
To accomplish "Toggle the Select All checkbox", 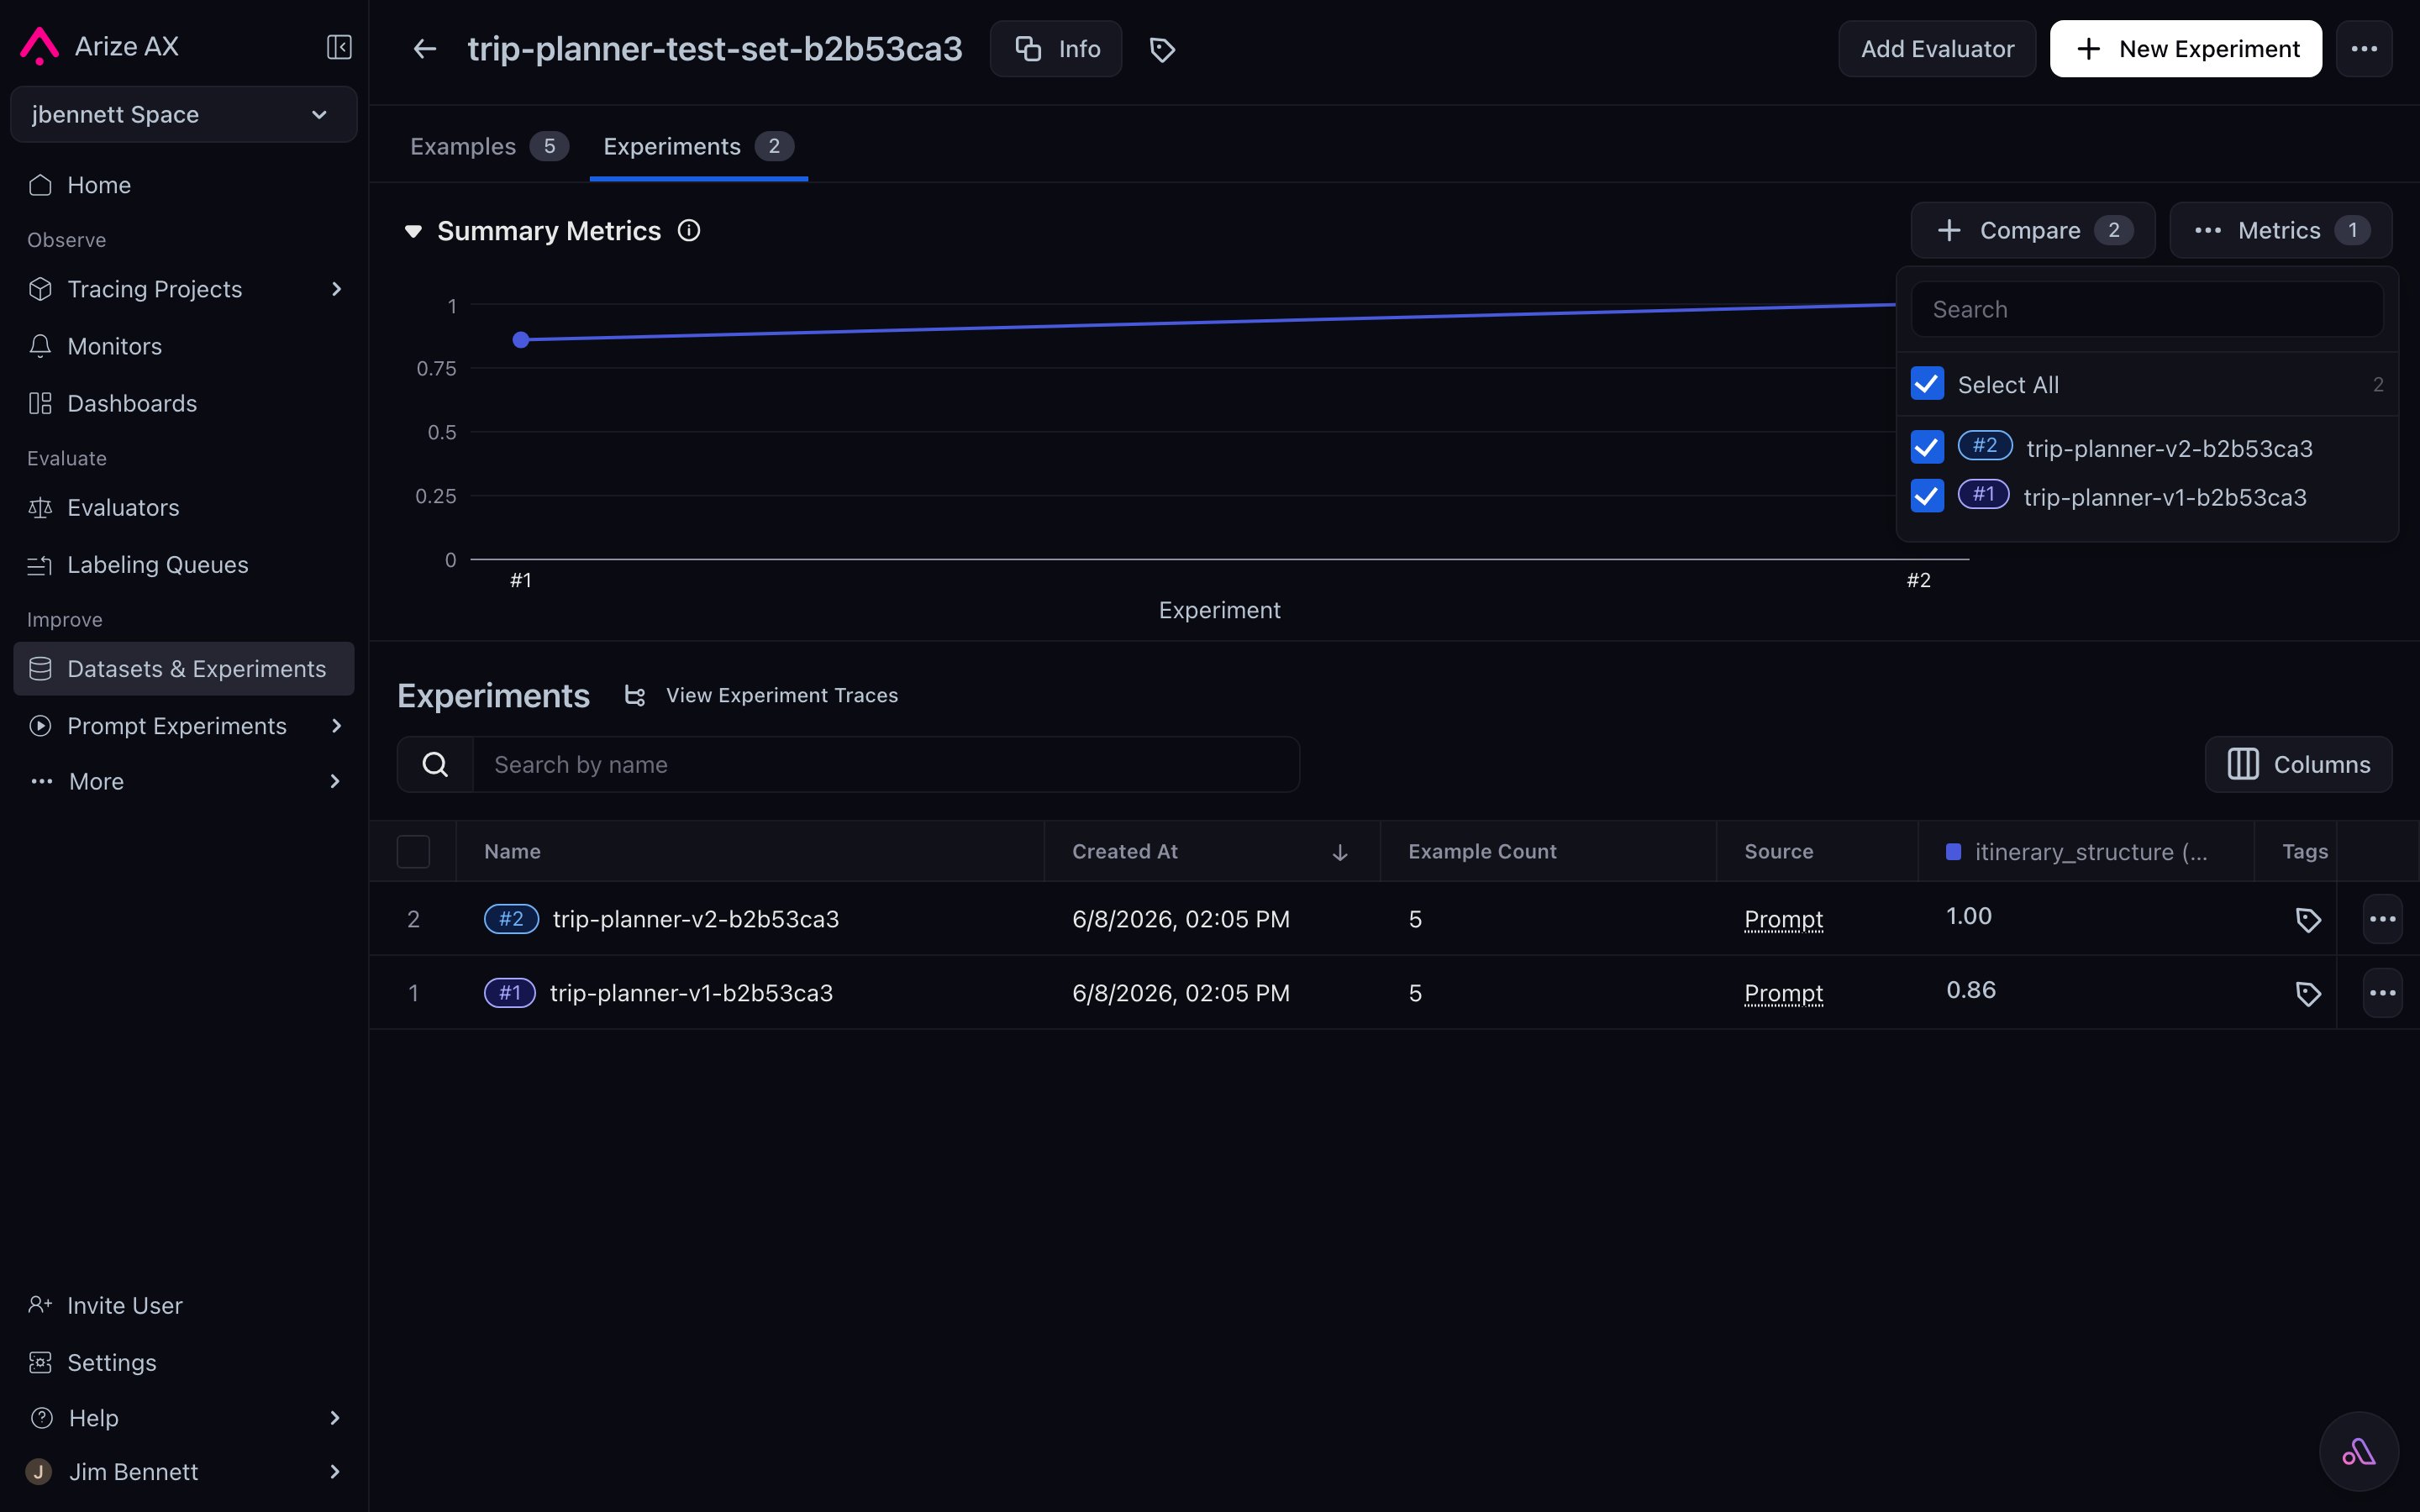I will tap(1927, 384).
